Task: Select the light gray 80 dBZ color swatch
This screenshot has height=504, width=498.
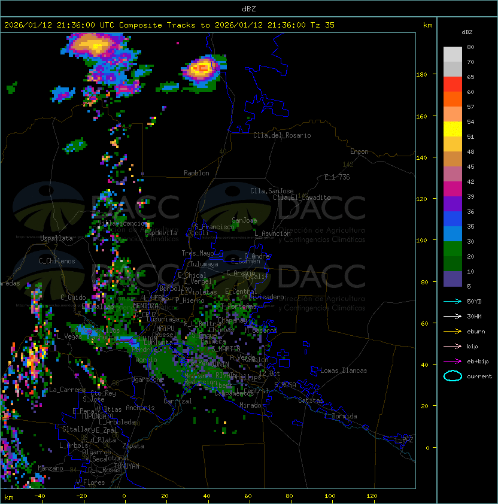Action: (x=453, y=54)
